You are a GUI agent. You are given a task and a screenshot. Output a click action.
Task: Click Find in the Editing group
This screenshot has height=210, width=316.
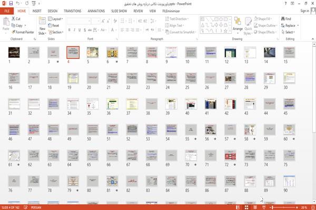pos(286,19)
